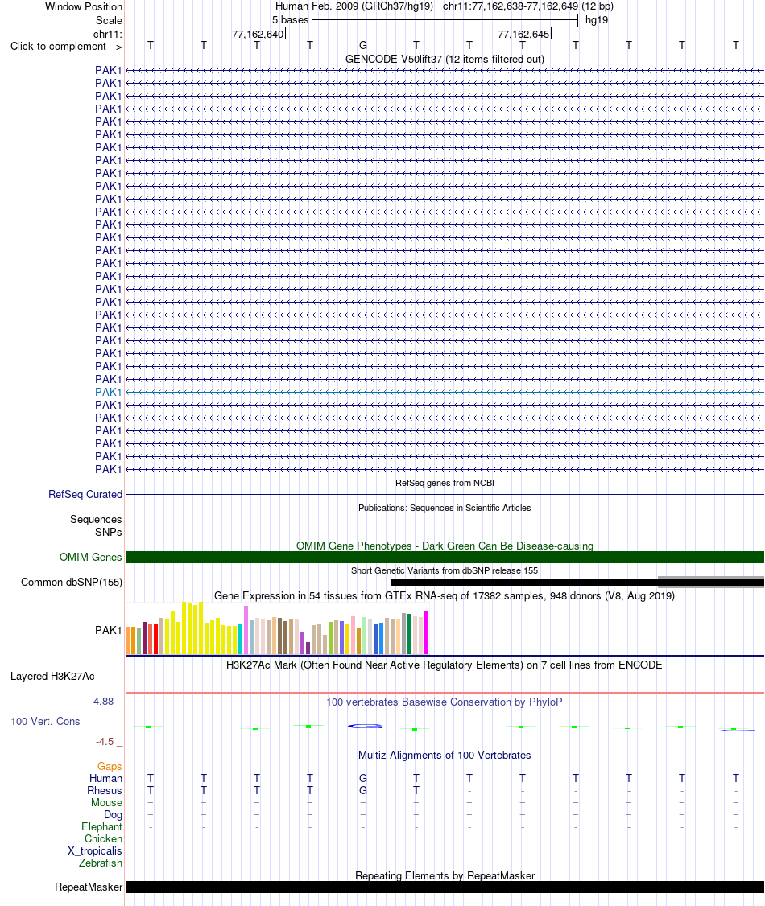Click the -4.5 PhyloP lower scale value

tap(105, 741)
